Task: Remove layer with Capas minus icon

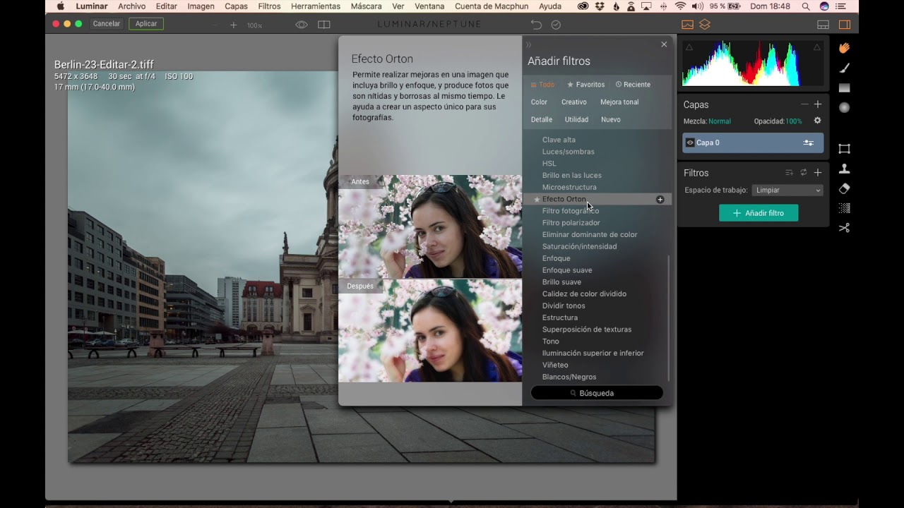Action: pos(804,104)
